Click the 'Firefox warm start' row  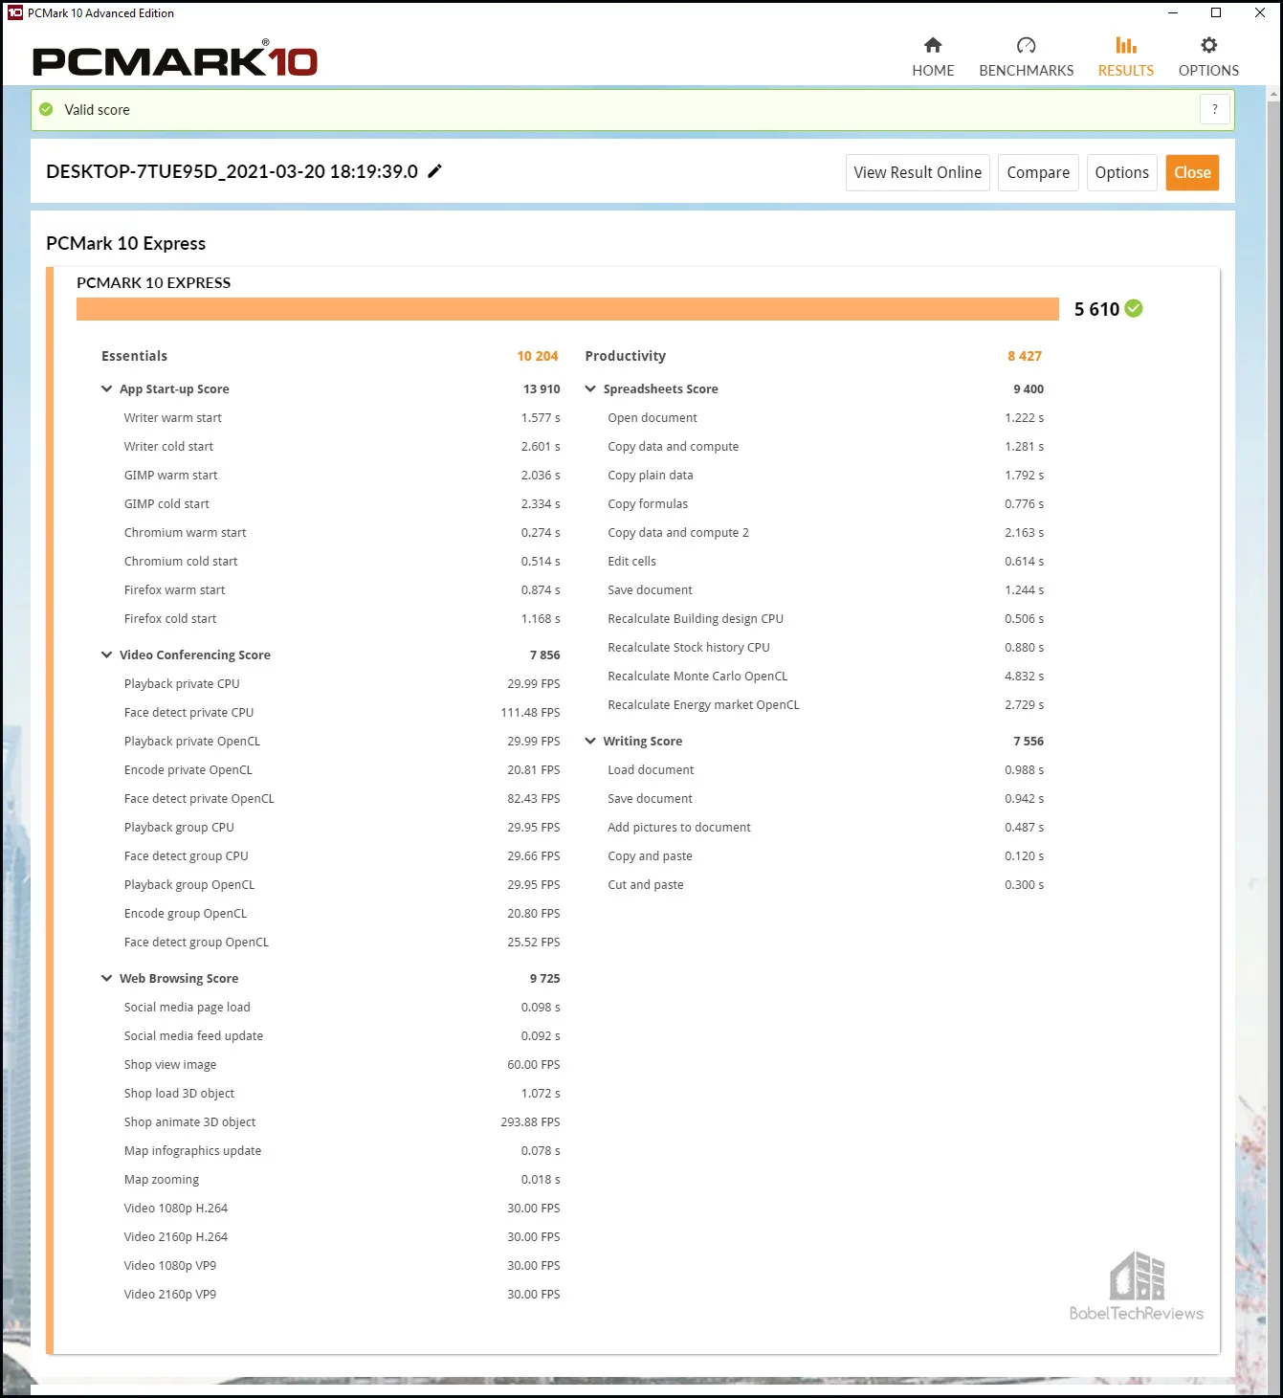342,590
